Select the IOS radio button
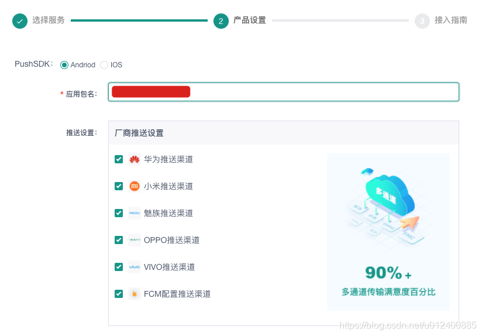Screen dimensions: 482x336 coord(104,65)
